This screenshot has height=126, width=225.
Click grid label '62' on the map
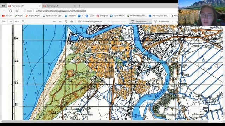[x=17, y=82]
